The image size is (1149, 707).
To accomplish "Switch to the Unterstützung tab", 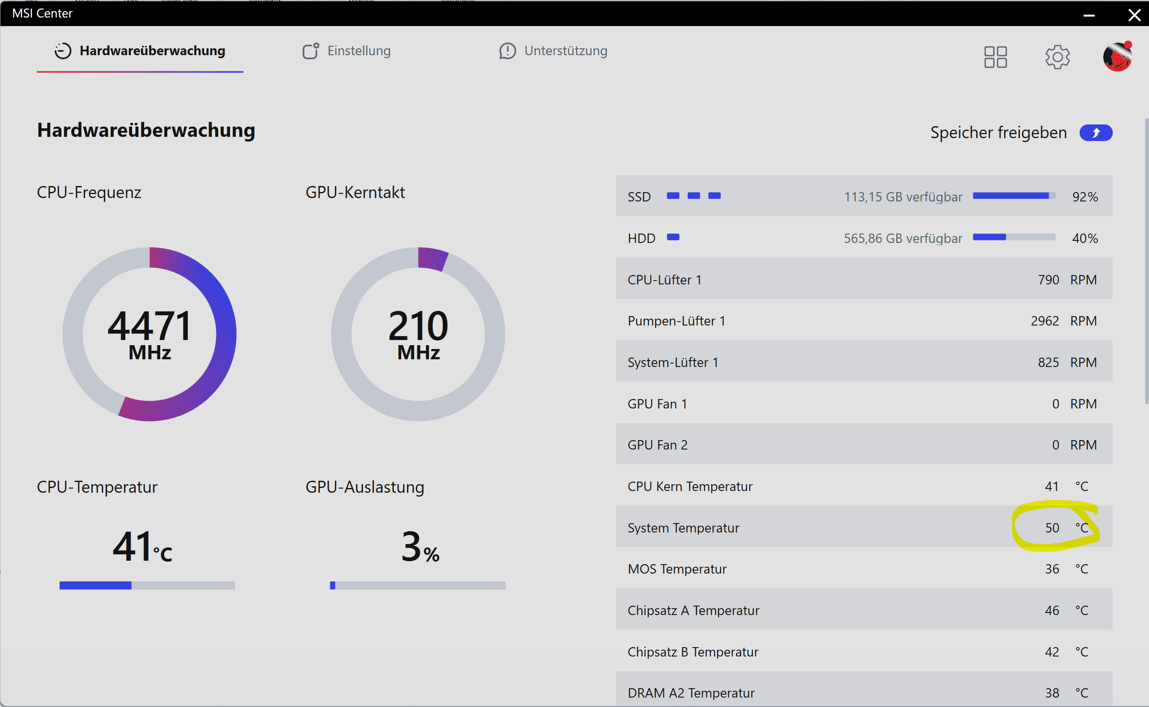I will coord(566,51).
